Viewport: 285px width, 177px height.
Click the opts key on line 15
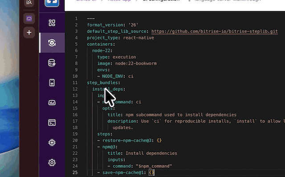107,108
